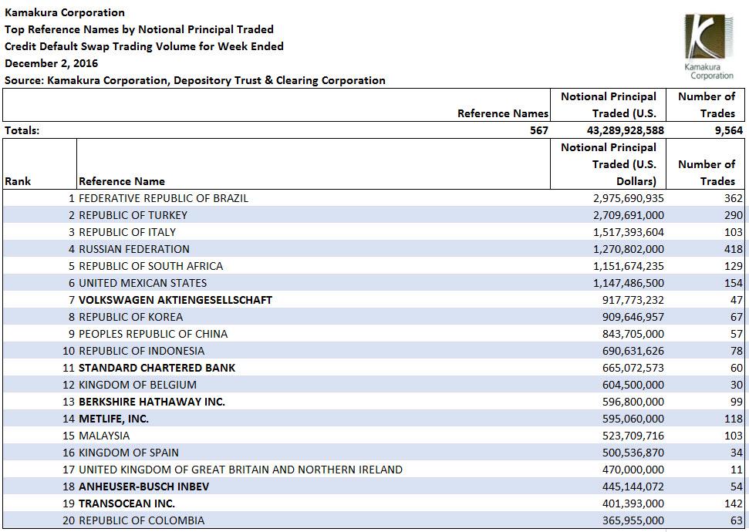Click 'UNITED KINGDOM OF GREAT BRITAIN AND NORTHERN IRELAND'

pyautogui.click(x=241, y=470)
